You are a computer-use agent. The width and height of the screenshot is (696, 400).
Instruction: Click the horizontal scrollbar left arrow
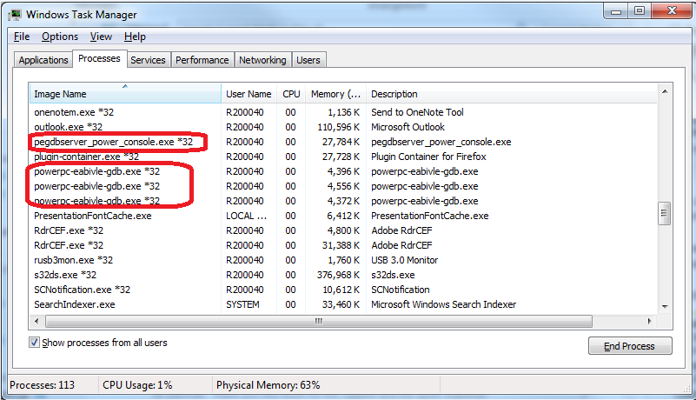[x=36, y=321]
